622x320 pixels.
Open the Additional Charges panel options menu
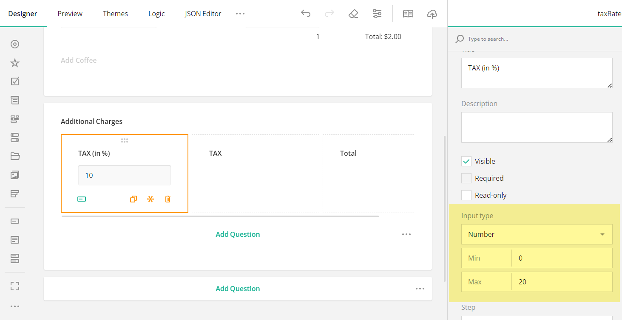pos(406,234)
